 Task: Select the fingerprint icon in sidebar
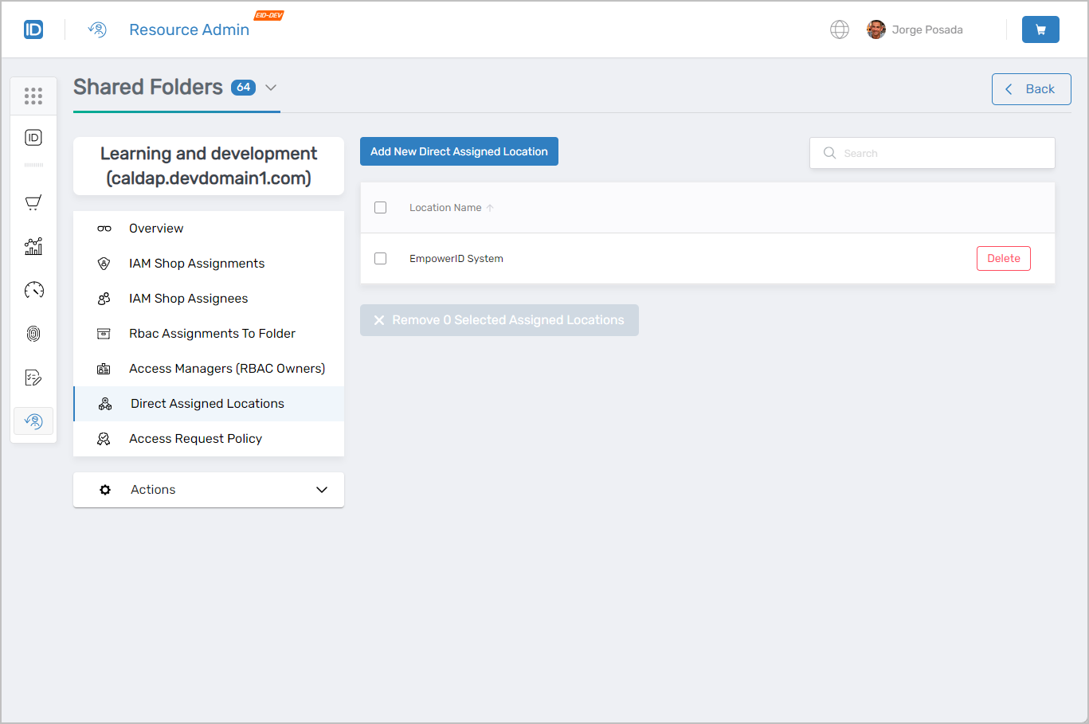point(33,334)
